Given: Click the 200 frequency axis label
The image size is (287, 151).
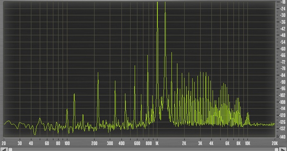Looking at the screenshot, I should point(94,143).
